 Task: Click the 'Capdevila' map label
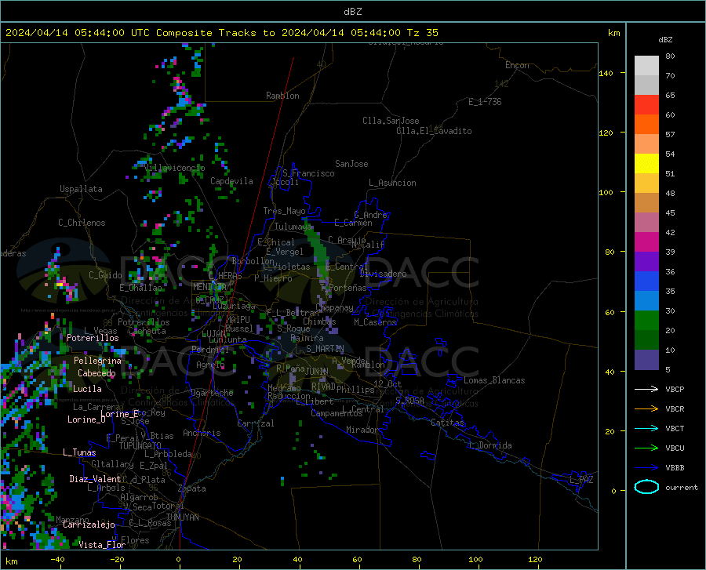(x=231, y=181)
